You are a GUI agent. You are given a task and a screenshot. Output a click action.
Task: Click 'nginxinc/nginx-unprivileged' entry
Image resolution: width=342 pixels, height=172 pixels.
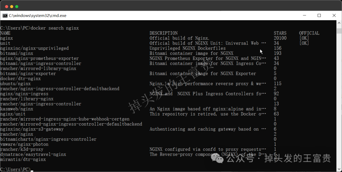click(x=35, y=48)
